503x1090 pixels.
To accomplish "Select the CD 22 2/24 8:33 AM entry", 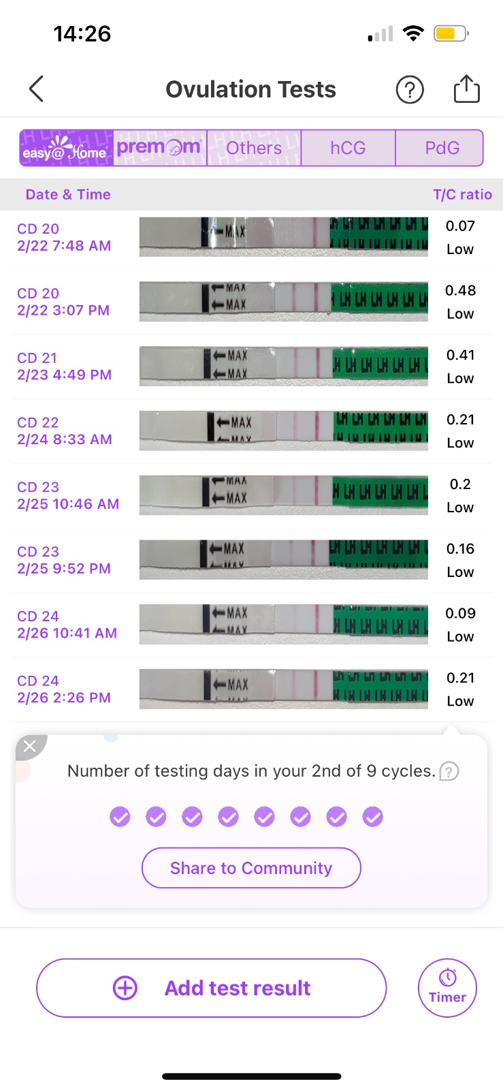I will pos(65,431).
